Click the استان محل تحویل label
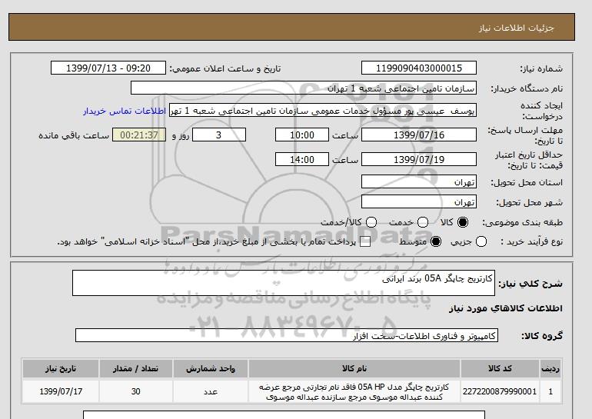This screenshot has height=419, width=592. point(527,182)
